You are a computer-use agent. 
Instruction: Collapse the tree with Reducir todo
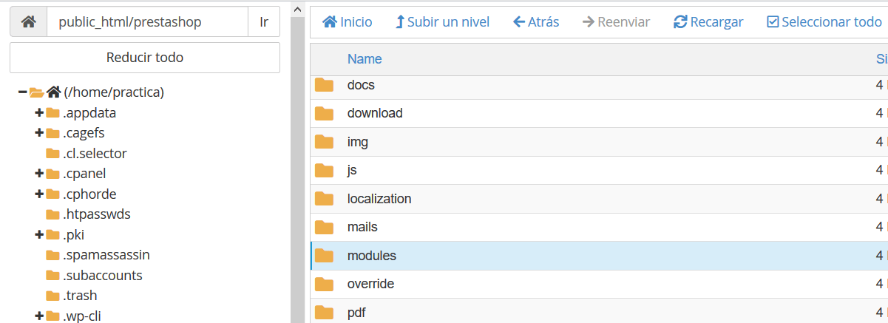[145, 58]
